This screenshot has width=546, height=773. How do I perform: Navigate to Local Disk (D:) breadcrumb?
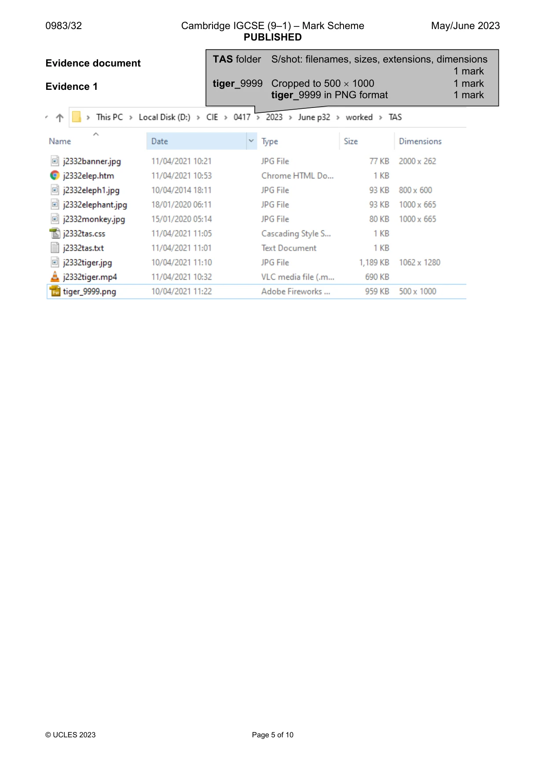point(165,117)
